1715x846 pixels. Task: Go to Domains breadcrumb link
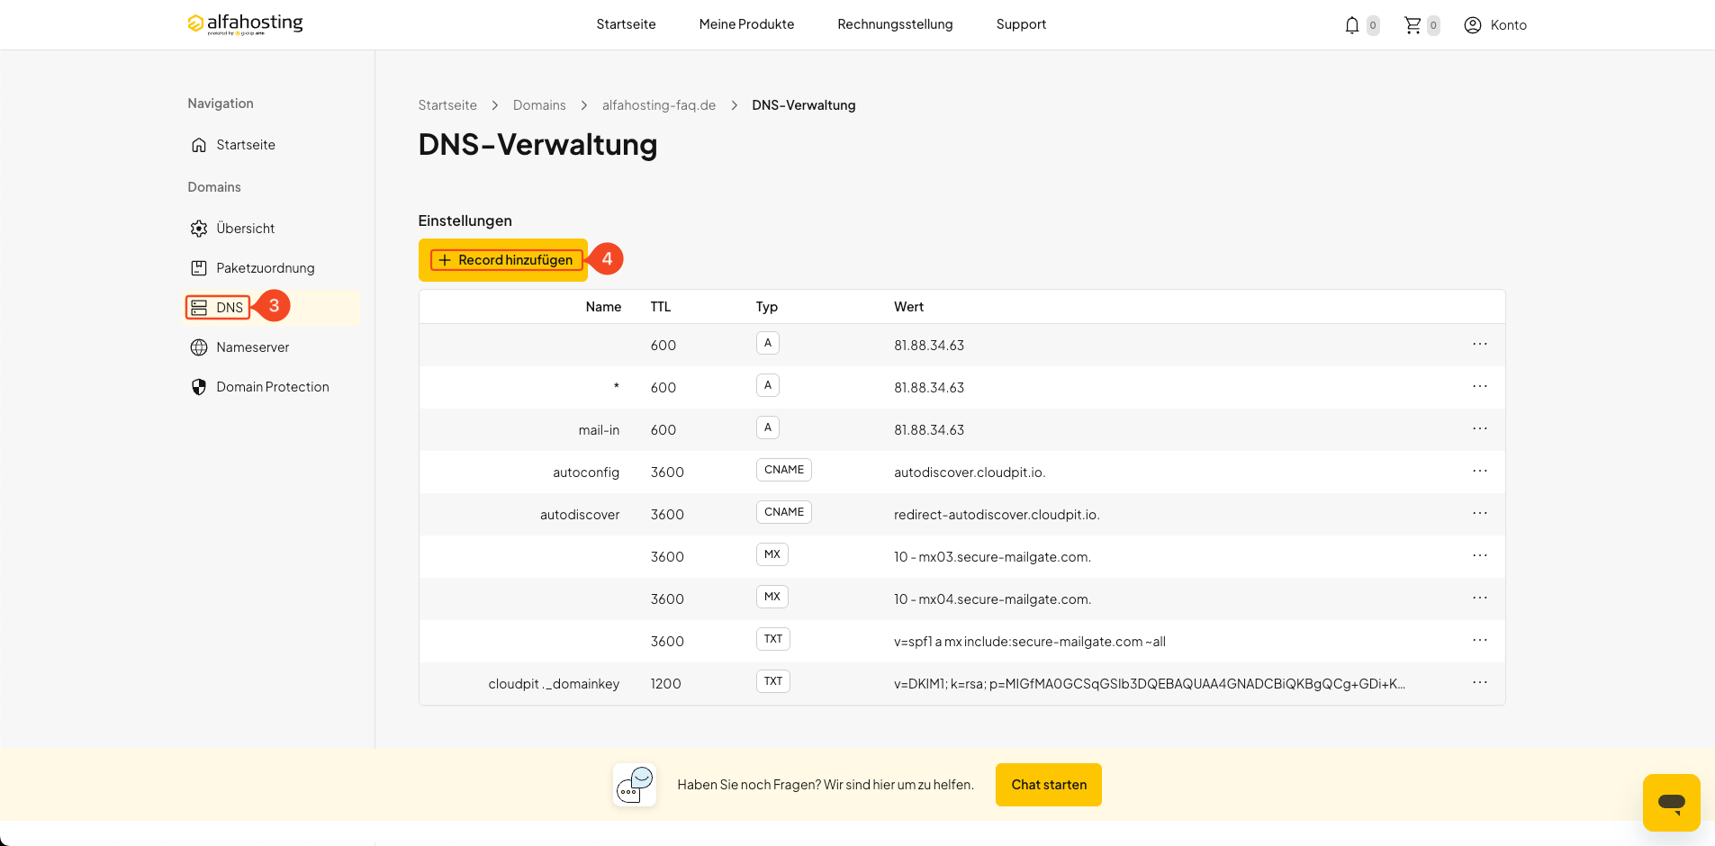[x=539, y=105]
